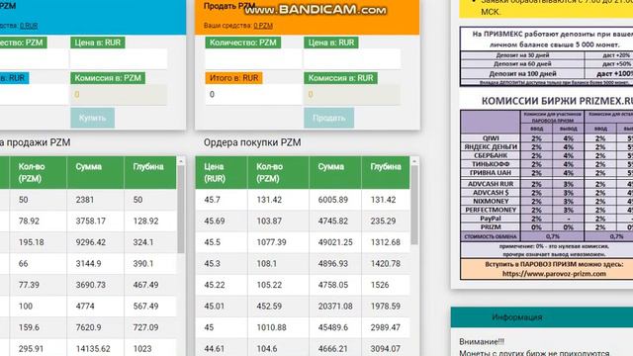Click scrollbar thumb of sell orders table

coord(181,209)
